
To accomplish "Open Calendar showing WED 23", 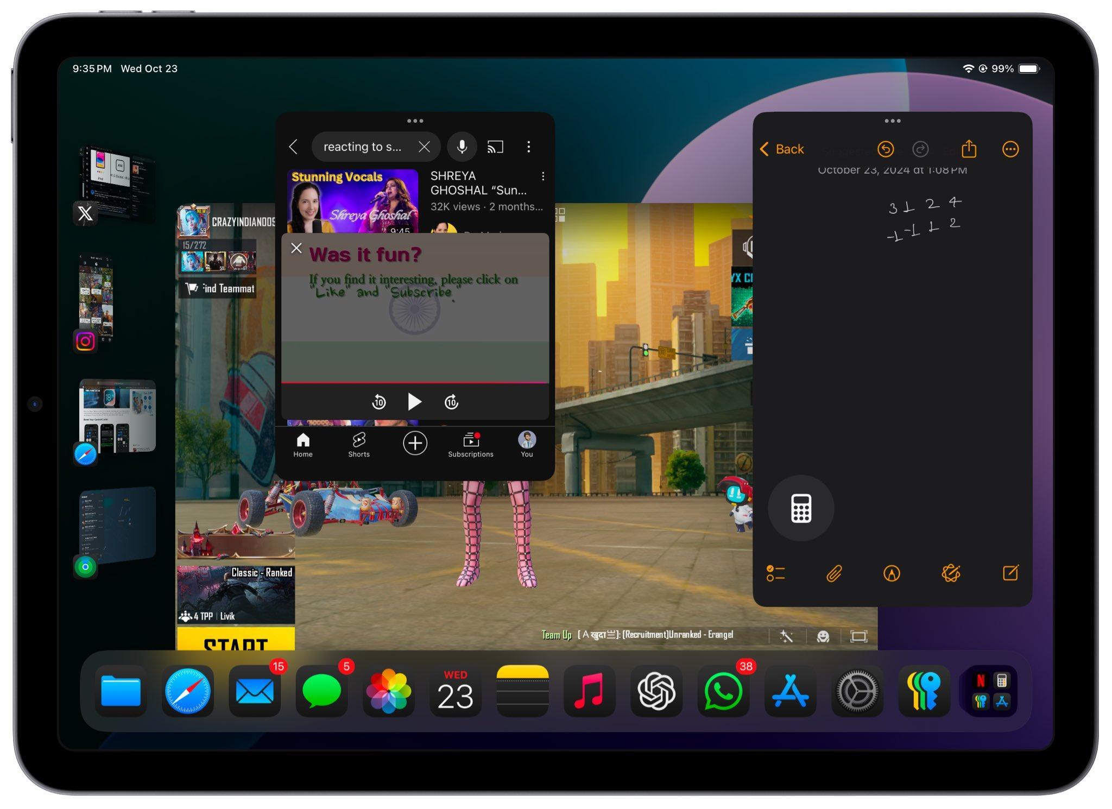I will pyautogui.click(x=456, y=691).
